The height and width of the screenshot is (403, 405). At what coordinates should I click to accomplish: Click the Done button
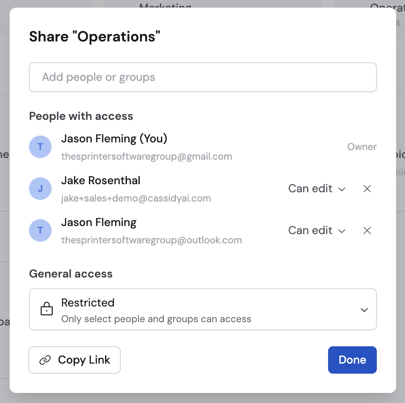(x=352, y=360)
